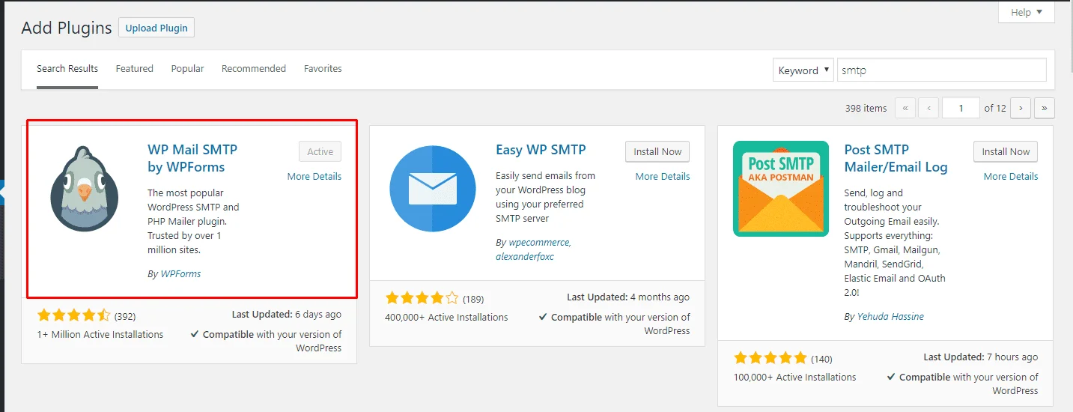
Task: Click the plugin search field containing smtp
Action: (941, 70)
